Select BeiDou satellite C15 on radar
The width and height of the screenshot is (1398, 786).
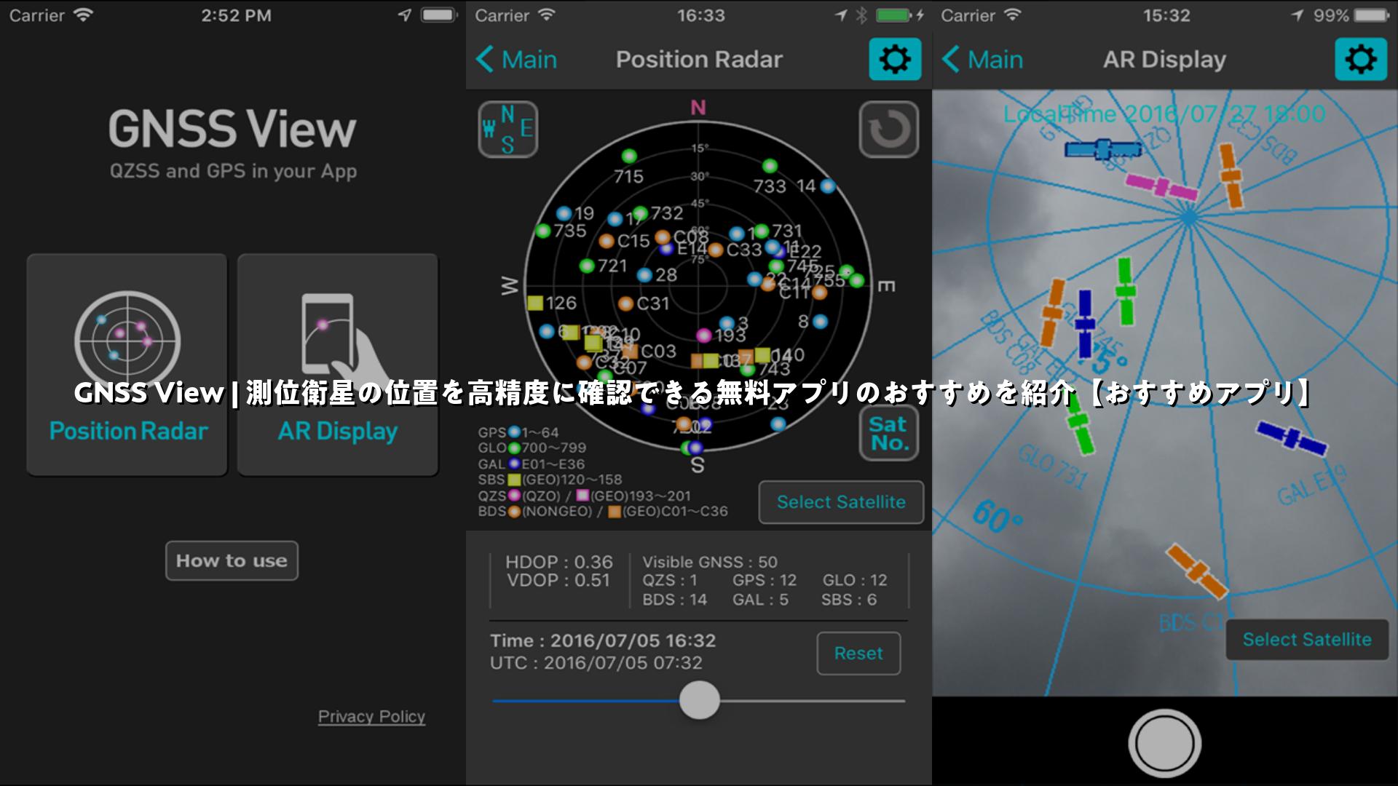tap(606, 241)
